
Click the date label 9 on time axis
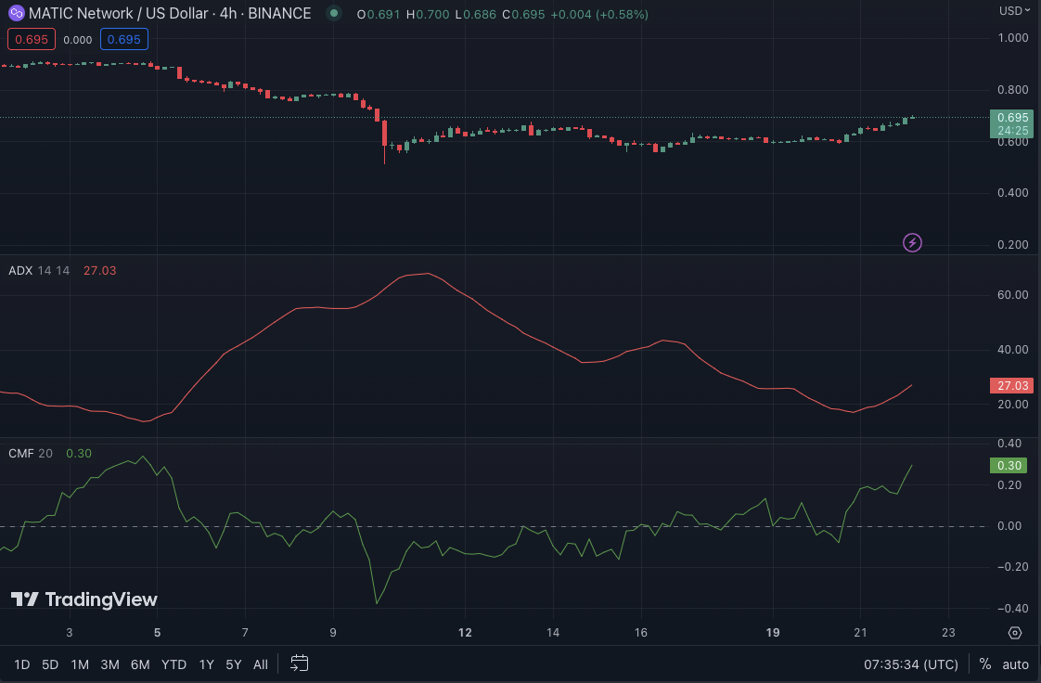click(332, 633)
